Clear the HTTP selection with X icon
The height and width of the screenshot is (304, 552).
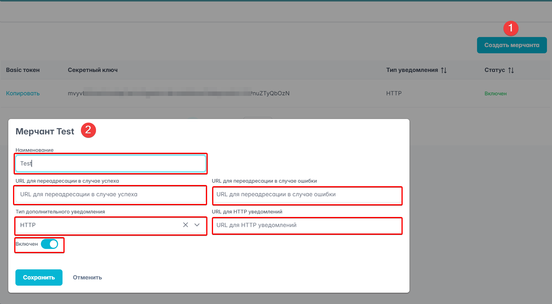coord(185,225)
